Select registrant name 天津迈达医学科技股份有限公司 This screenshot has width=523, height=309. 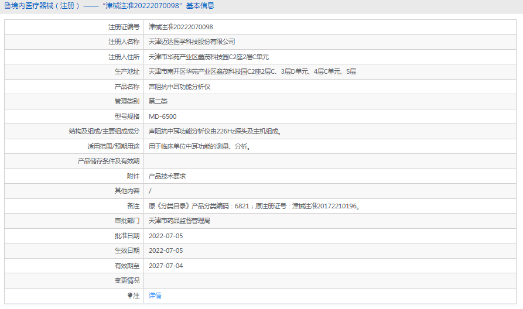click(x=192, y=42)
